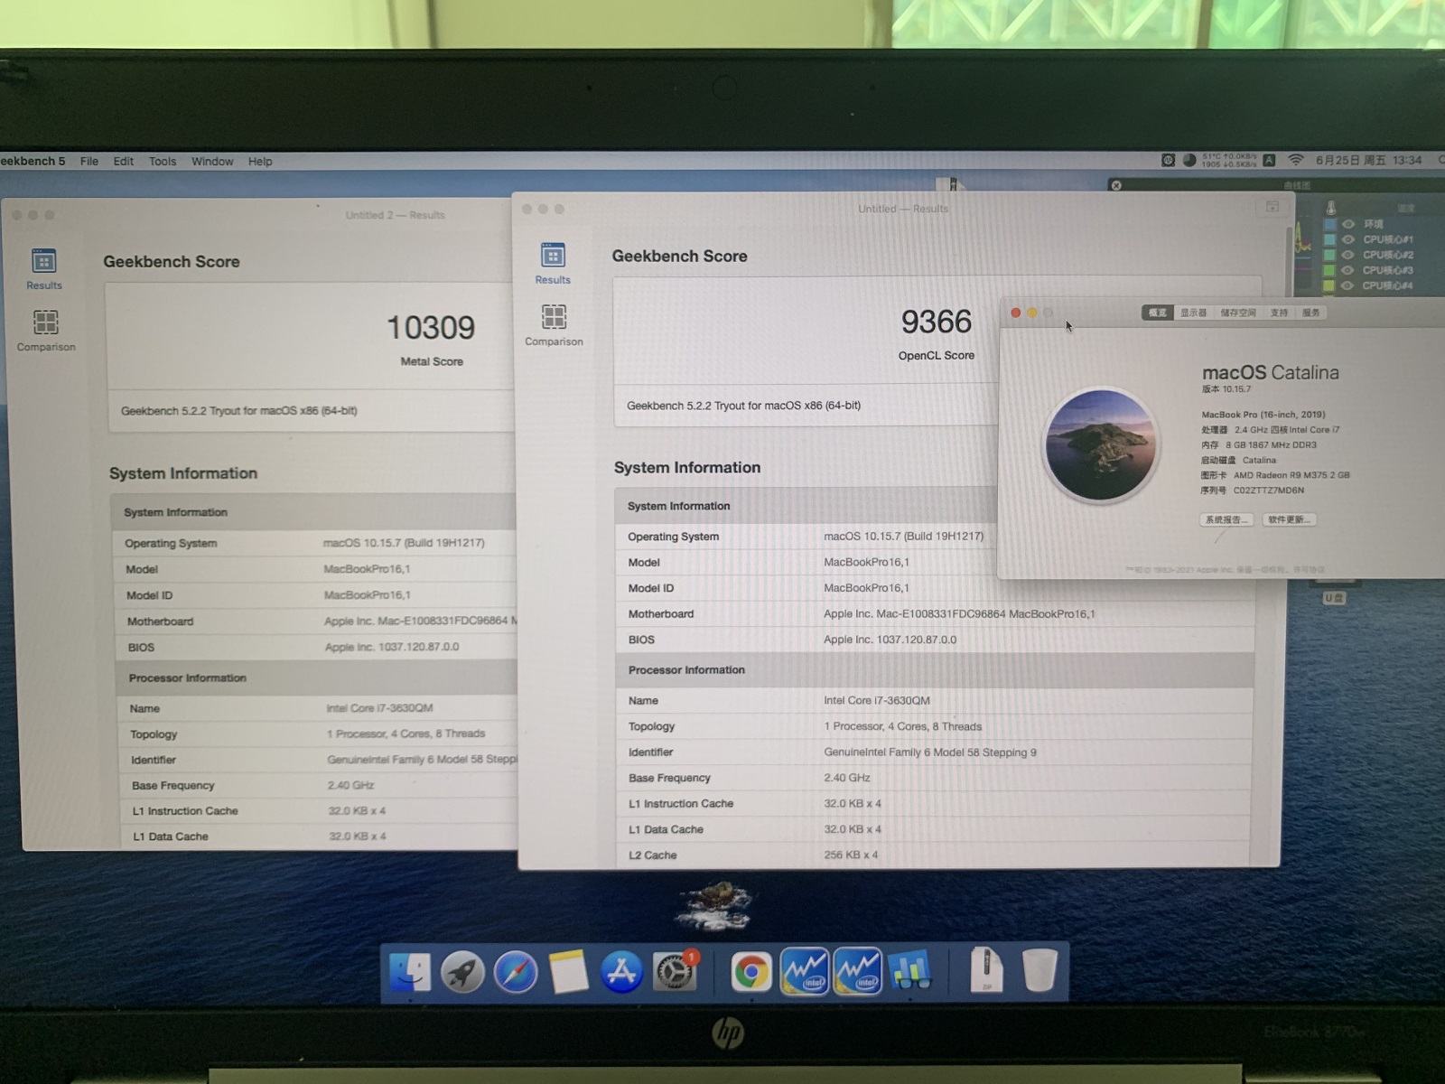Click '8 GB 1867 MHz DDR3' memory text
The height and width of the screenshot is (1084, 1445).
(x=1271, y=444)
